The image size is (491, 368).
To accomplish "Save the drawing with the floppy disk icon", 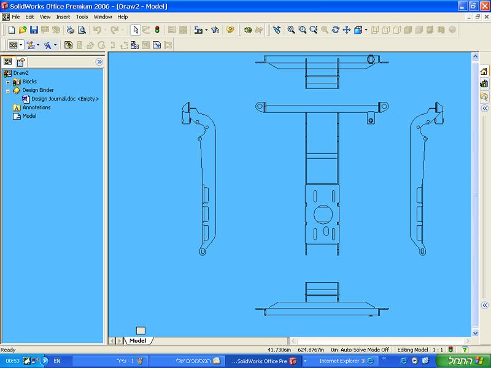I will coord(34,29).
